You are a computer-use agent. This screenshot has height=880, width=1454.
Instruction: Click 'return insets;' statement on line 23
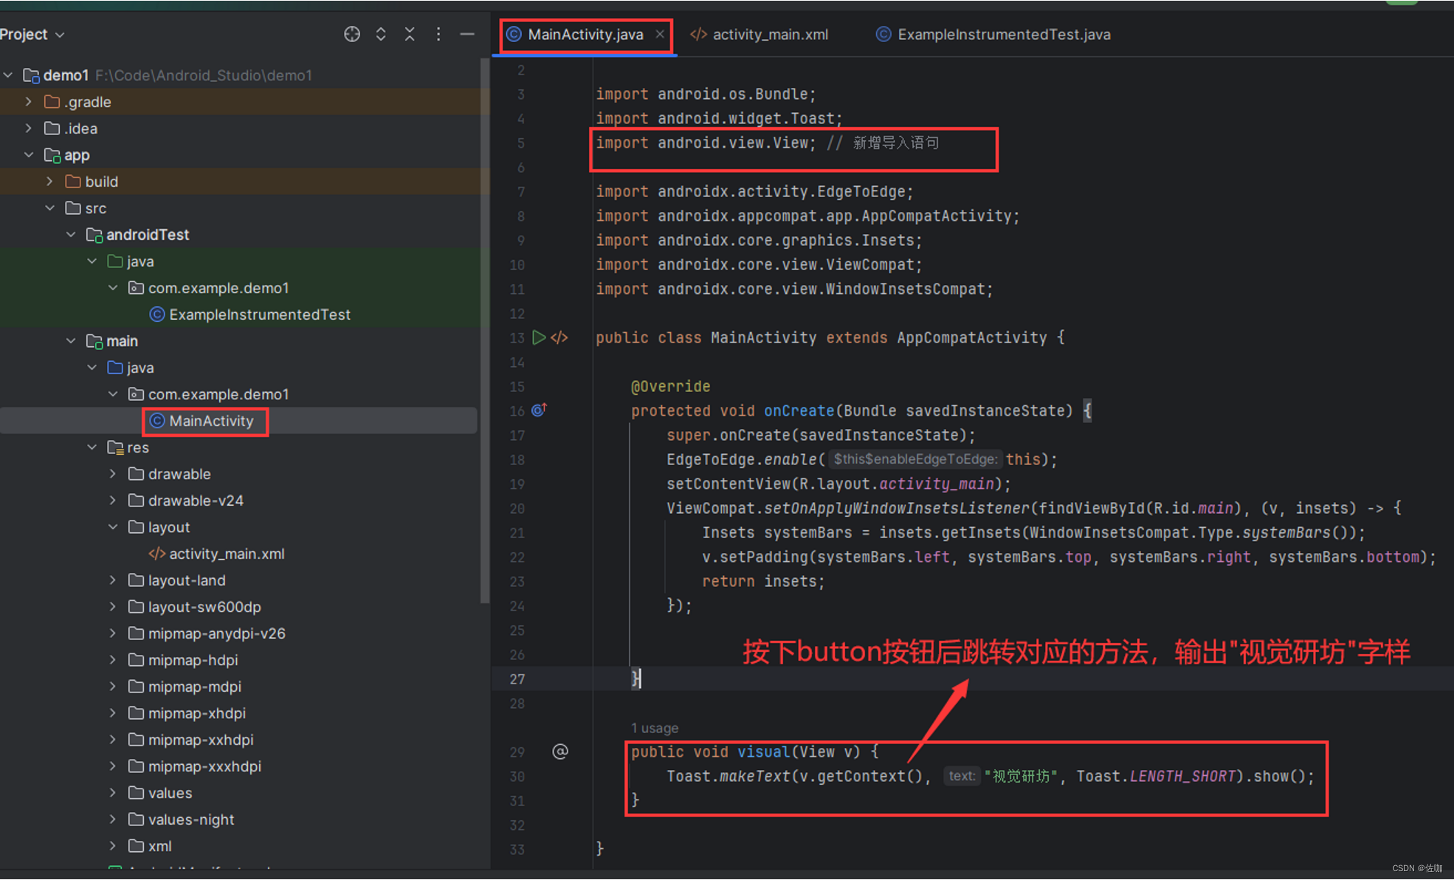(x=763, y=581)
